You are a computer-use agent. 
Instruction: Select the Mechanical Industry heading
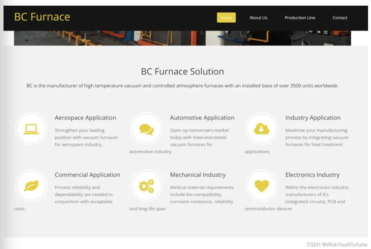(198, 175)
